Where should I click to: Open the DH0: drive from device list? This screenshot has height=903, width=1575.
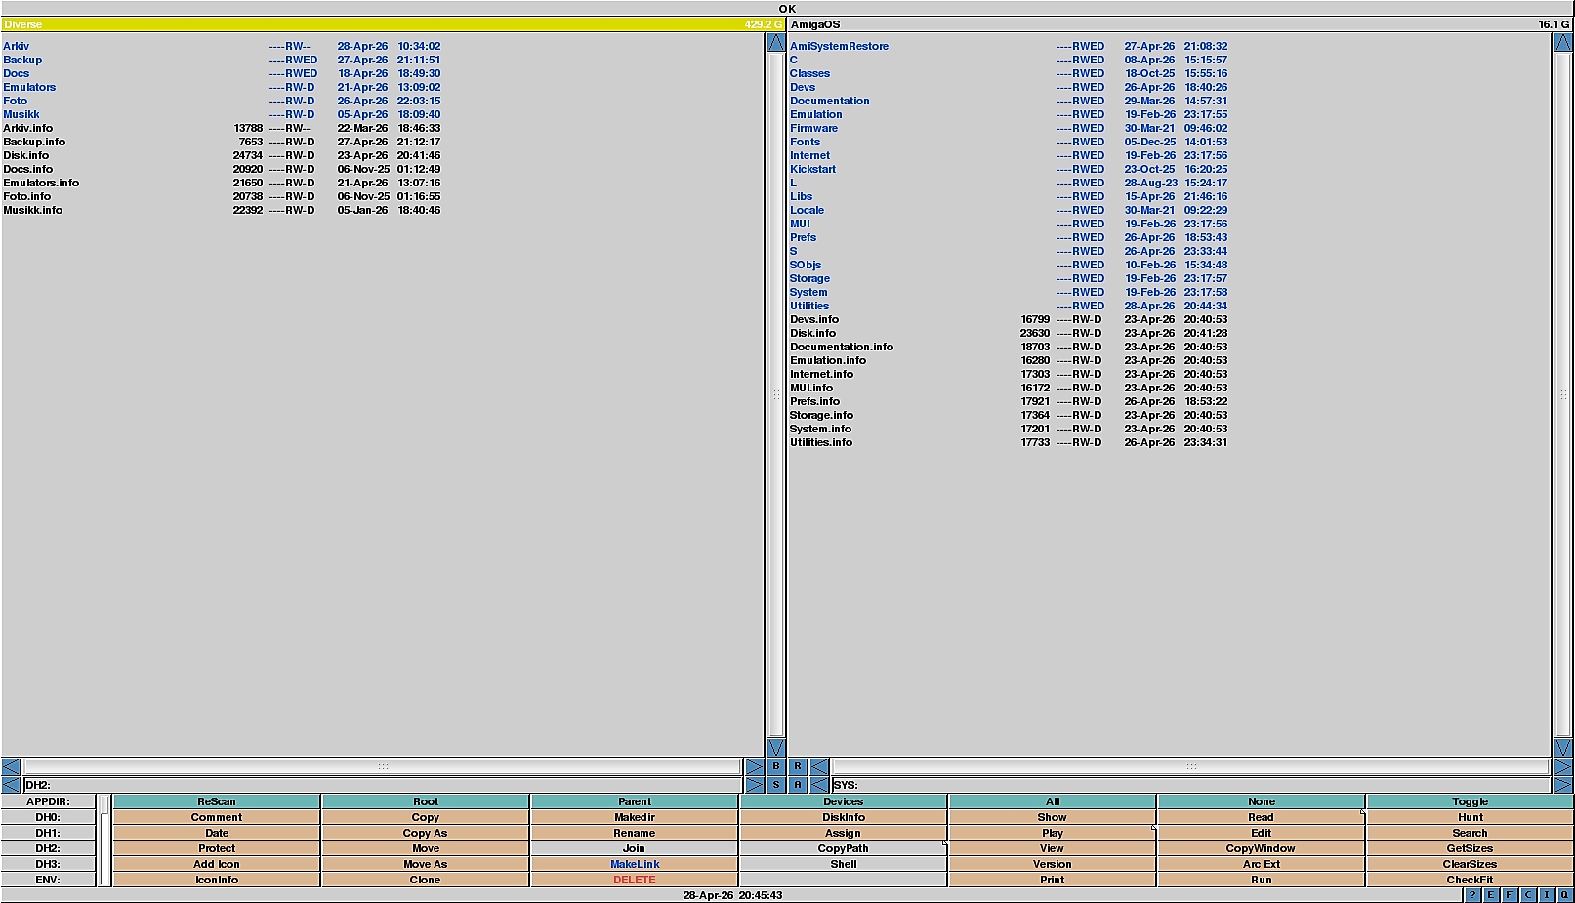coord(48,817)
